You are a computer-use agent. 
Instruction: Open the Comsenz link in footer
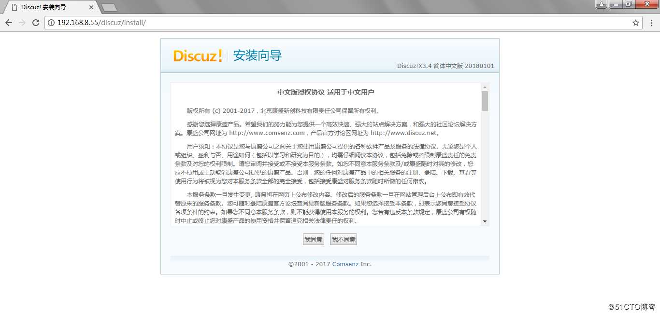[345, 264]
